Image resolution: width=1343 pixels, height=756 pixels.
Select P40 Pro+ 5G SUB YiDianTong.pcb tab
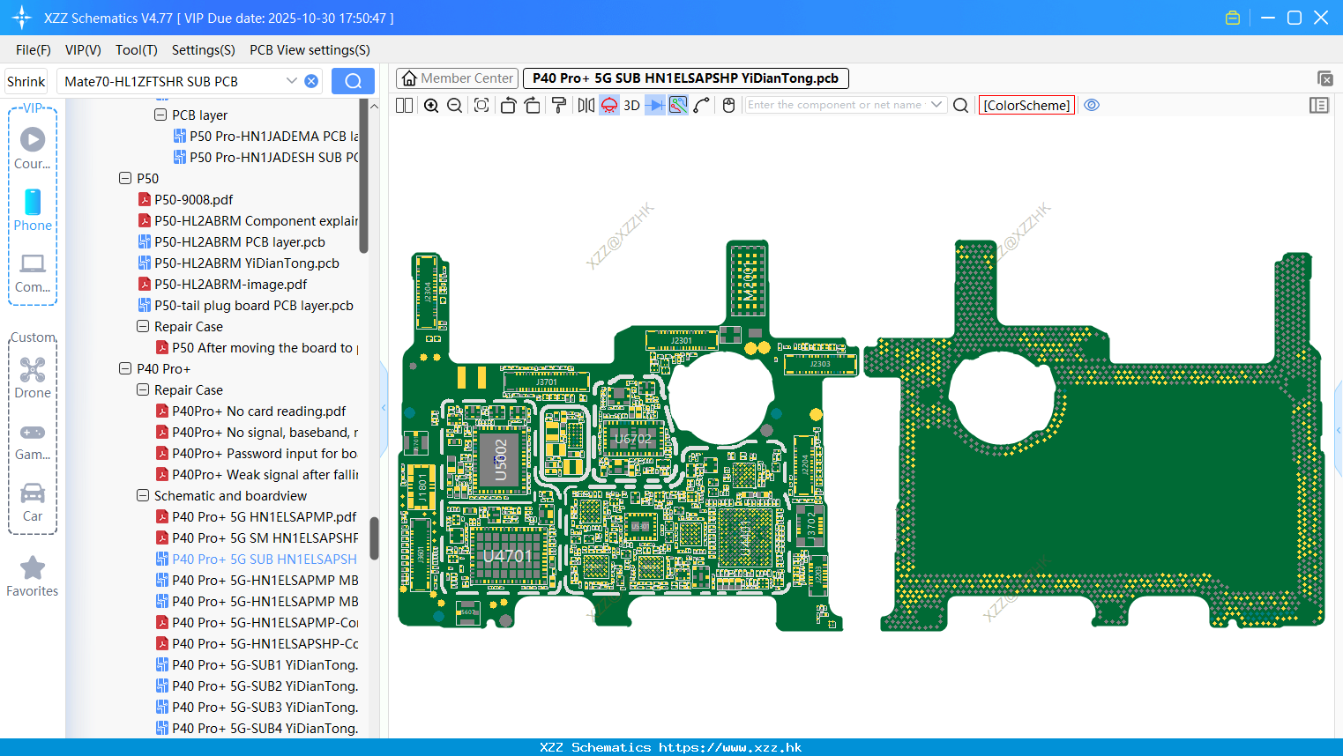686,78
